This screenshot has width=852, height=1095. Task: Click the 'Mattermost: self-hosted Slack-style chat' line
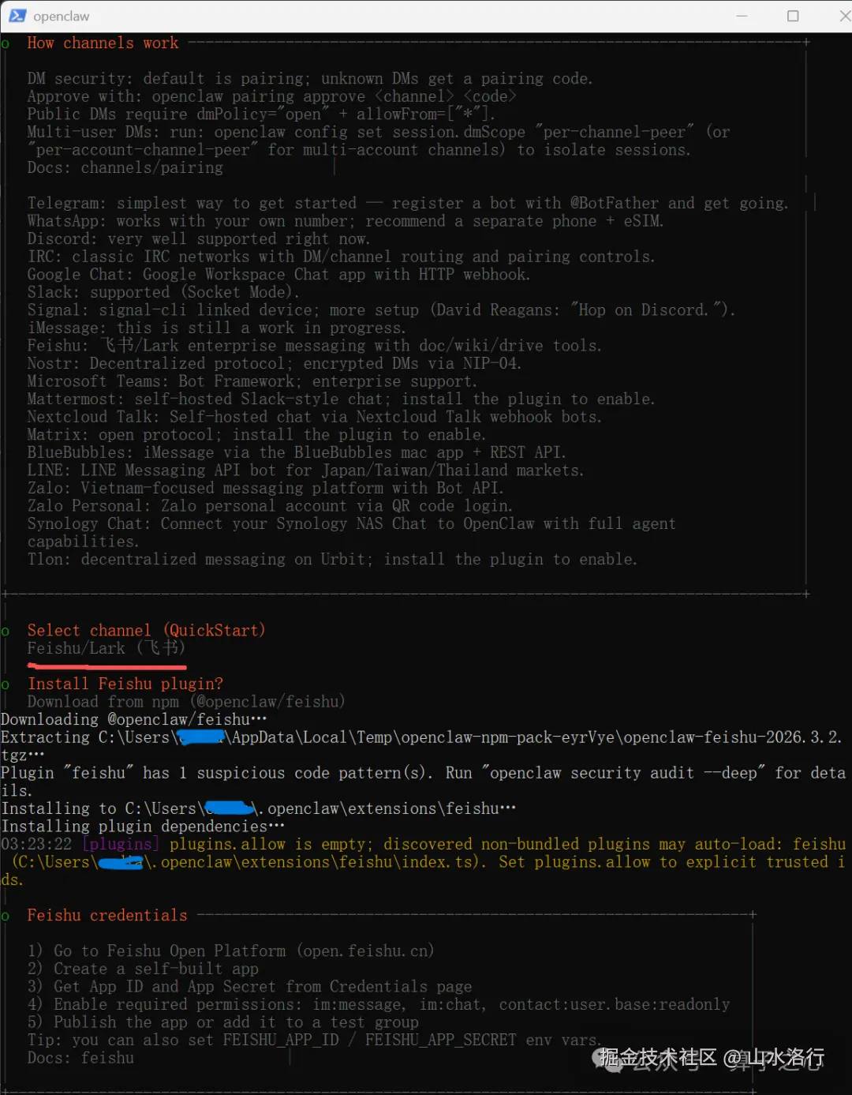341,399
